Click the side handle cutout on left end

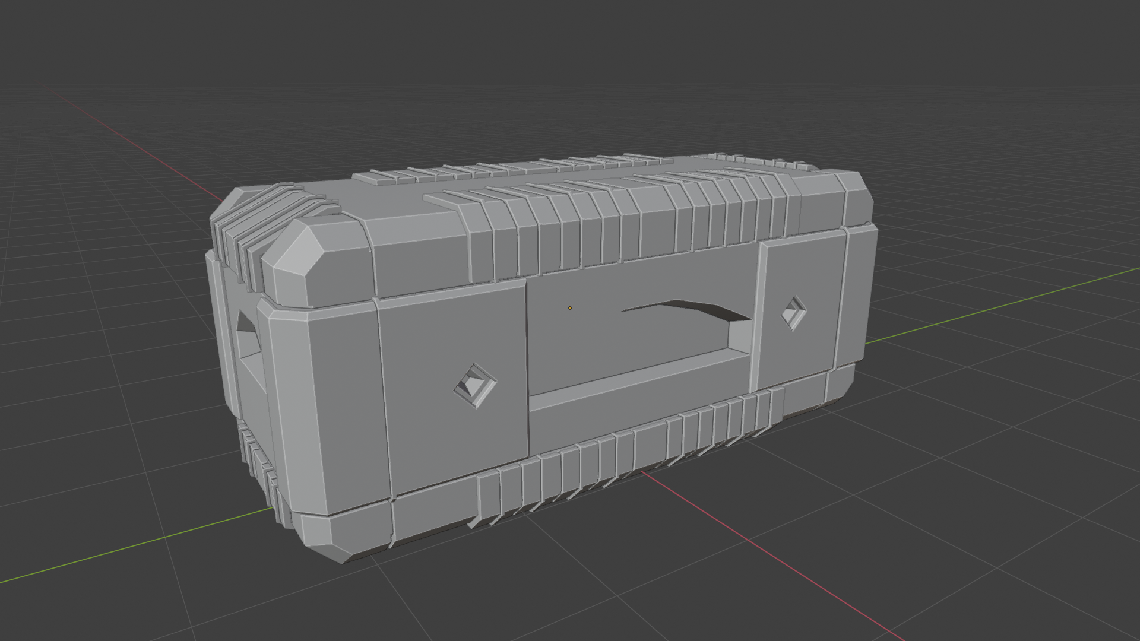pyautogui.click(x=248, y=338)
